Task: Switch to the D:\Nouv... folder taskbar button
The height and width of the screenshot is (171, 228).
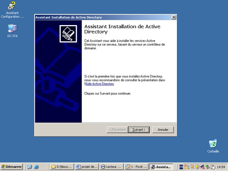Action: (x=62, y=167)
